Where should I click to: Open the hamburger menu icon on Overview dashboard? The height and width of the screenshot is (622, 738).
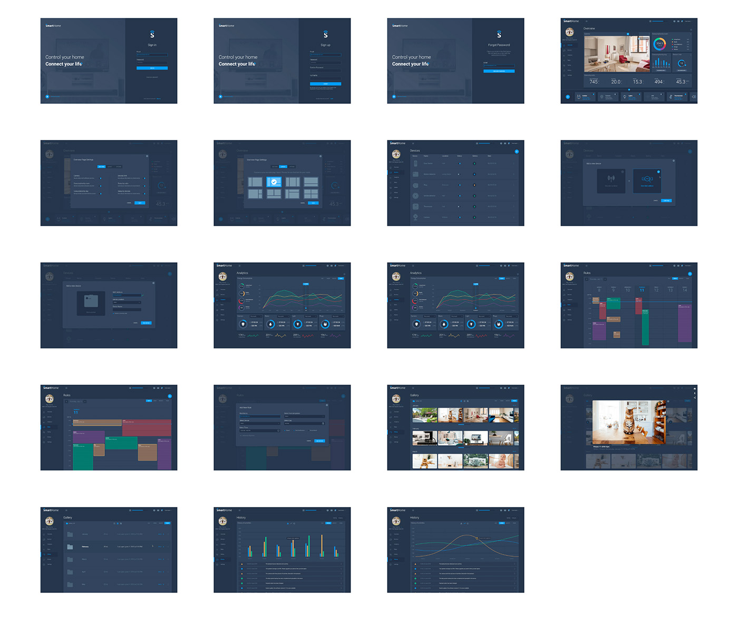[x=586, y=21]
